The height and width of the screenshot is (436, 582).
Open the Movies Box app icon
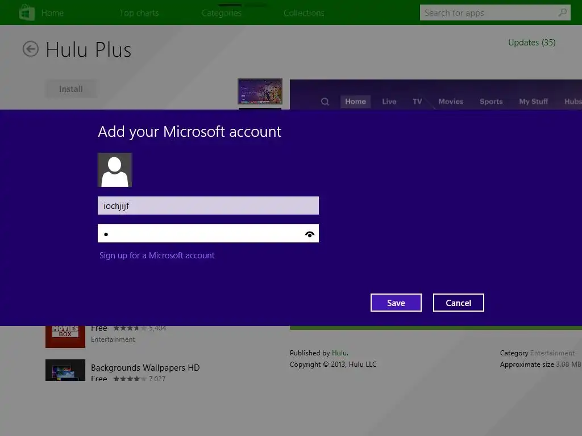(x=65, y=337)
